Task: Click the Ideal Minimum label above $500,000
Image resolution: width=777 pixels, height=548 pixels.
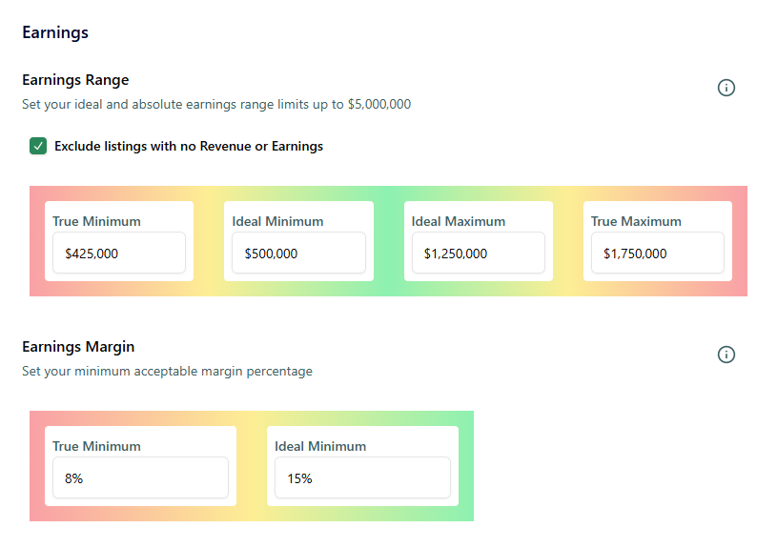Action: point(277,221)
